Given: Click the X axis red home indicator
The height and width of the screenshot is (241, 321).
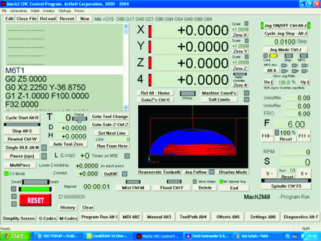Looking at the screenshot, I should tap(150, 31).
